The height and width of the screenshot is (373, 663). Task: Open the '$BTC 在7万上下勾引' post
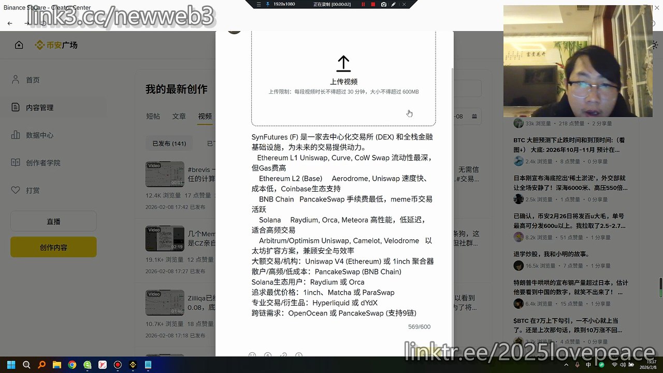coord(568,325)
